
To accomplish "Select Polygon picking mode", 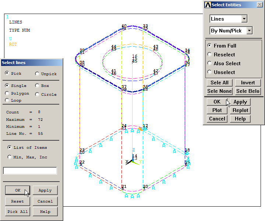I will (7, 93).
